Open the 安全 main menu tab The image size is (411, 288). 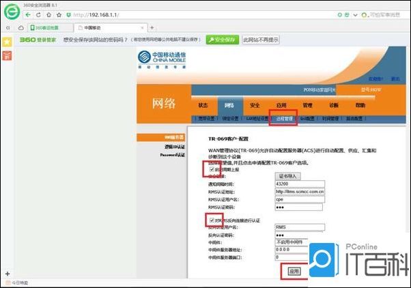click(255, 105)
